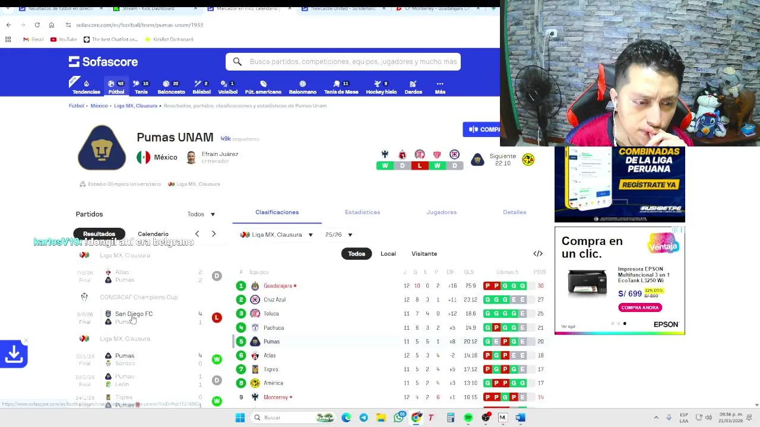Click the Comparar button
Viewport: 760px width, 427px height.
[x=482, y=129]
